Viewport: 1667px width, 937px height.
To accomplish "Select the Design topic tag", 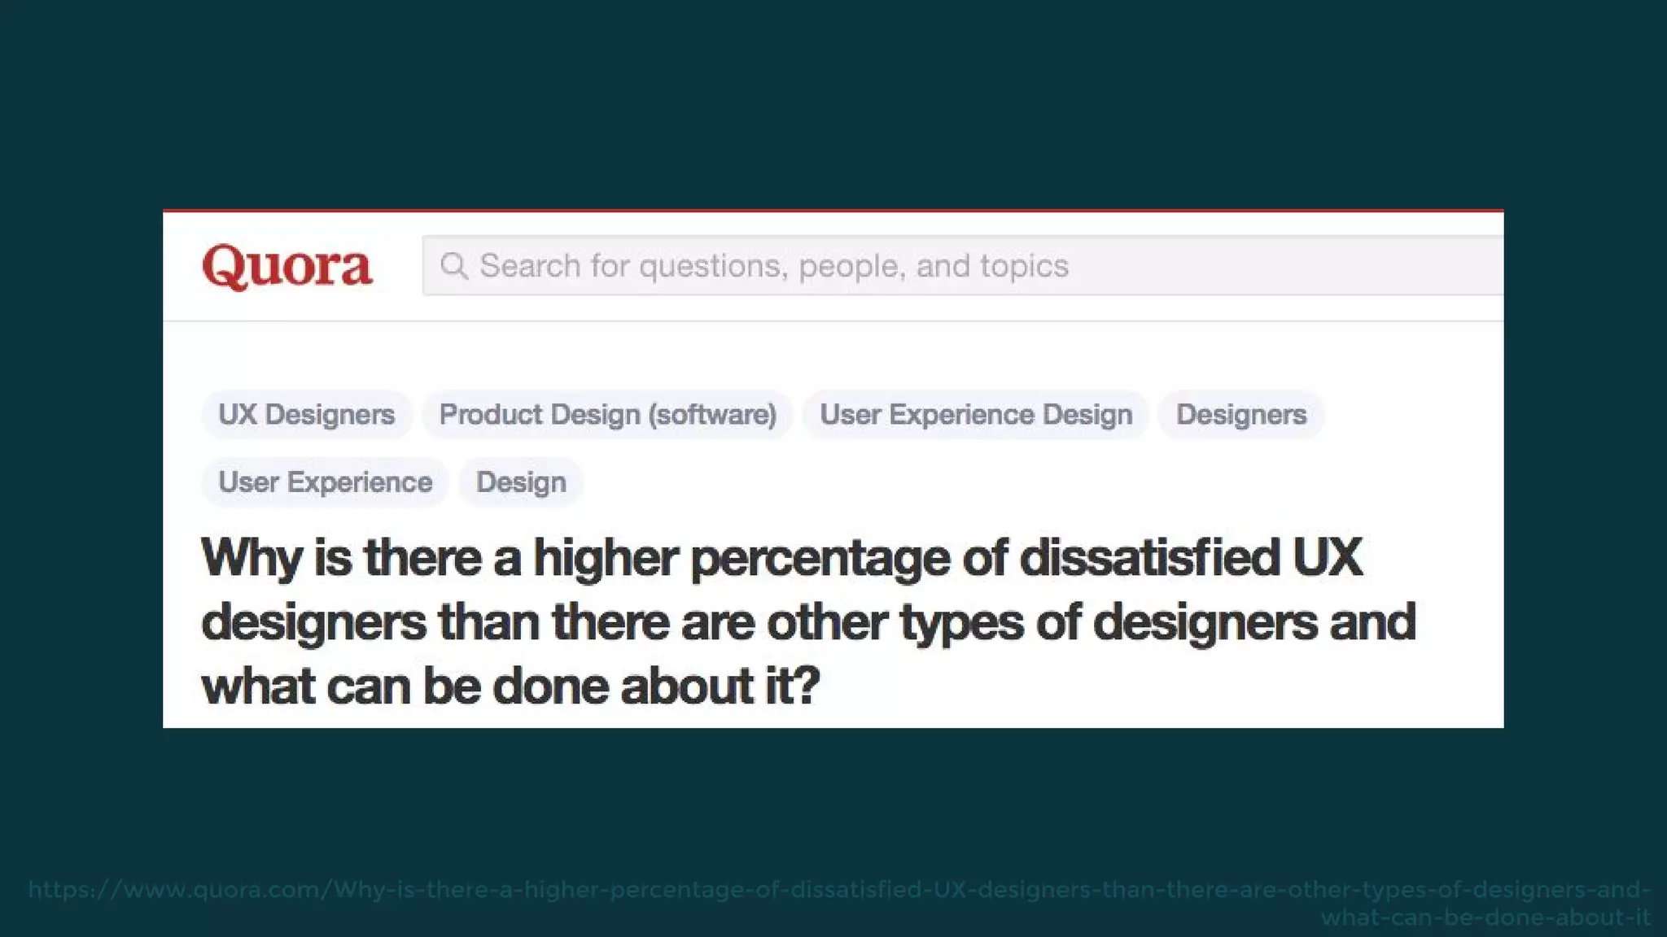I will (521, 482).
